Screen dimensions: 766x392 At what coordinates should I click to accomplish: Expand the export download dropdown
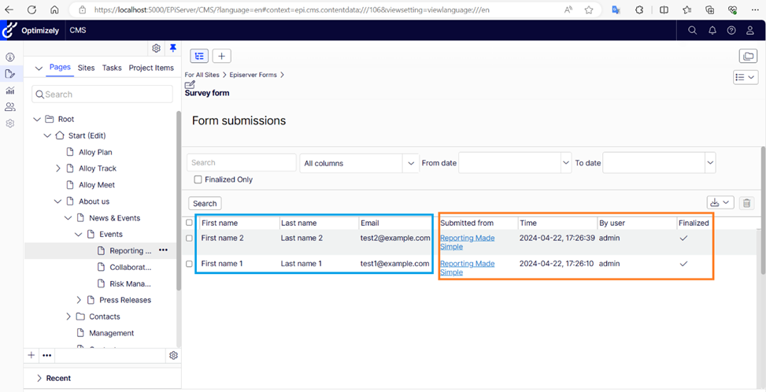tap(720, 203)
